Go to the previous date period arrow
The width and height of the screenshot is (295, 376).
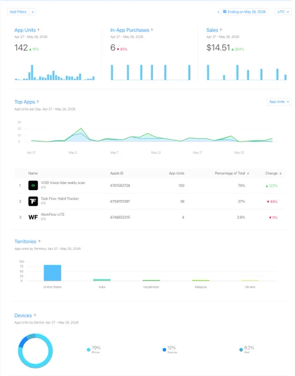218,12
